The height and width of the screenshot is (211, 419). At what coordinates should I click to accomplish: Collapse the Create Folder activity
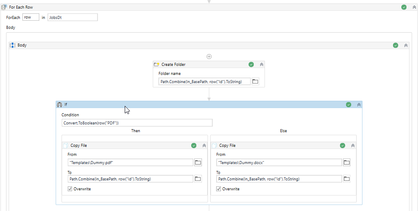tap(261, 65)
